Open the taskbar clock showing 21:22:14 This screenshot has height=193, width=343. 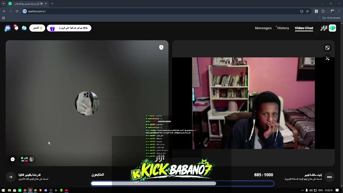(329, 190)
